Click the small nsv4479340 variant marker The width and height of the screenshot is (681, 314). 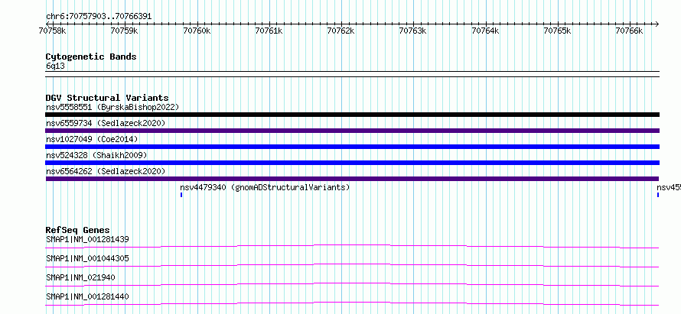(181, 195)
